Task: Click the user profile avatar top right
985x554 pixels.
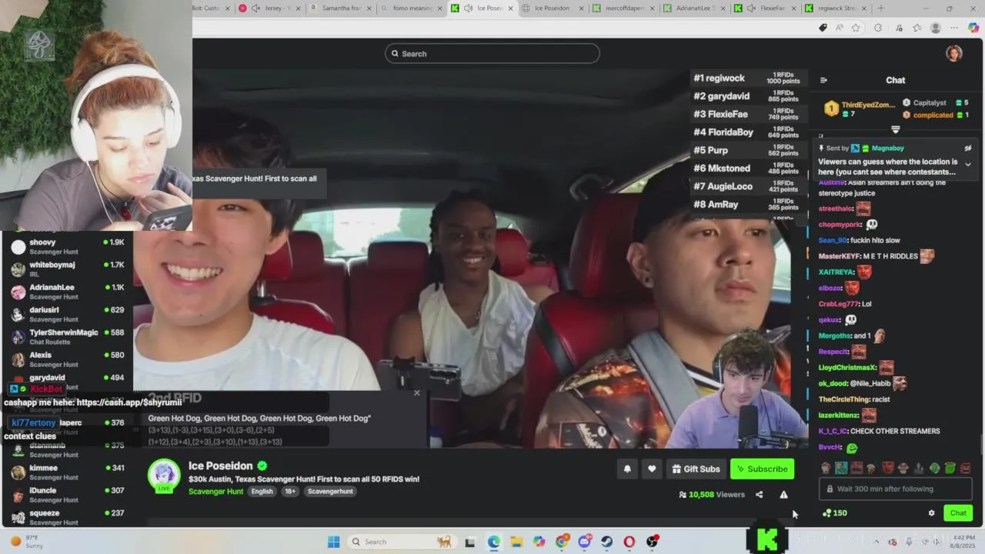Action: pyautogui.click(x=954, y=53)
